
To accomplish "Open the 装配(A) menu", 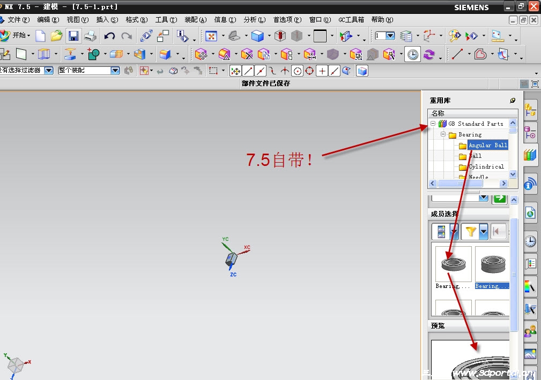I will (x=196, y=20).
